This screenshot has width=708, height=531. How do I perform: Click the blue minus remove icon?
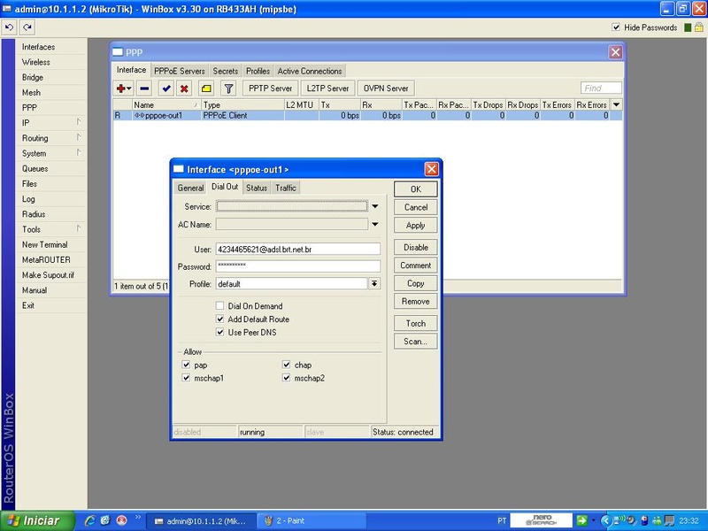[x=144, y=88]
